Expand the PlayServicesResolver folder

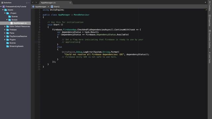pyautogui.click(x=5, y=36)
